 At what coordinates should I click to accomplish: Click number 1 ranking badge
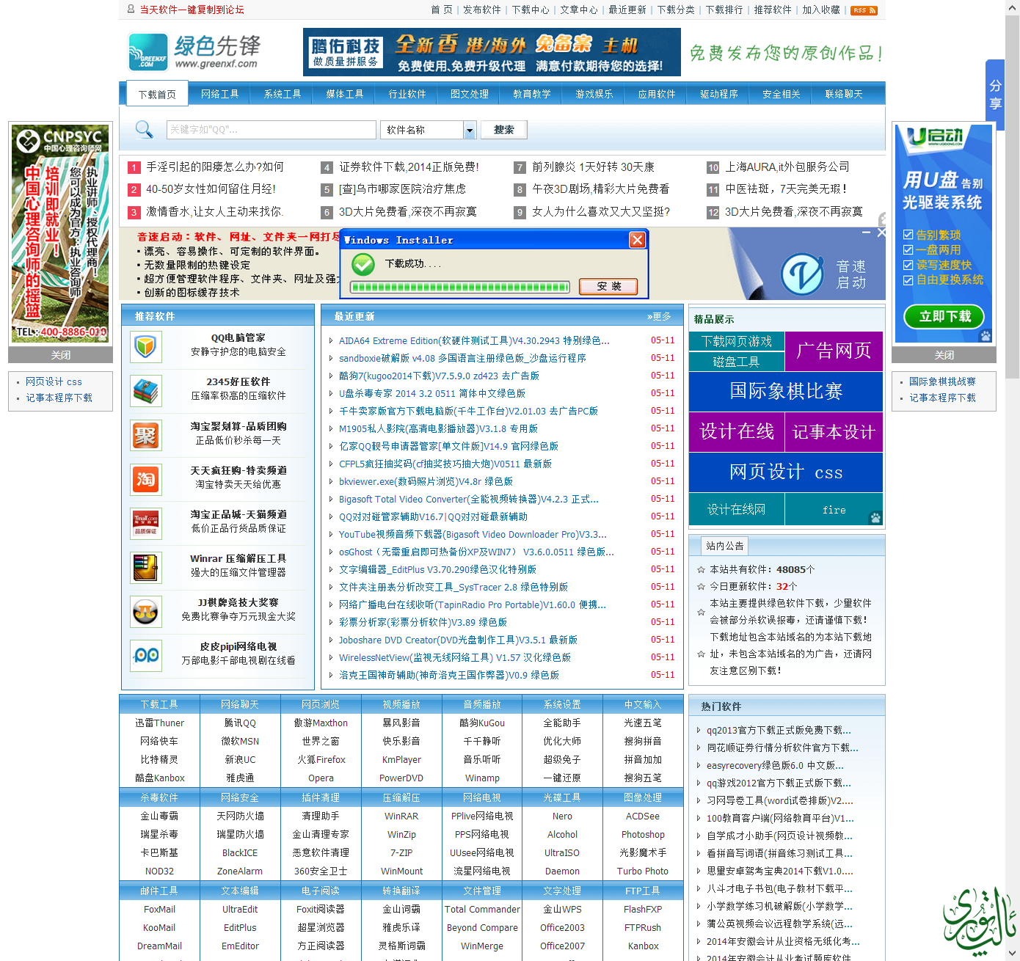[134, 168]
